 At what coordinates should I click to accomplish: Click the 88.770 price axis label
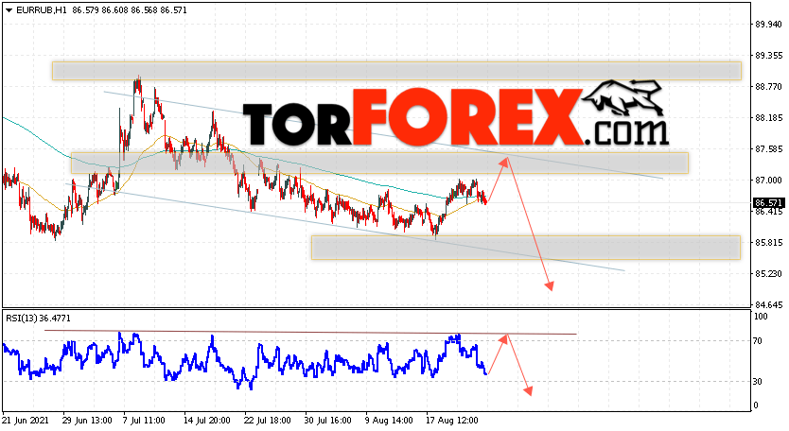pos(768,87)
